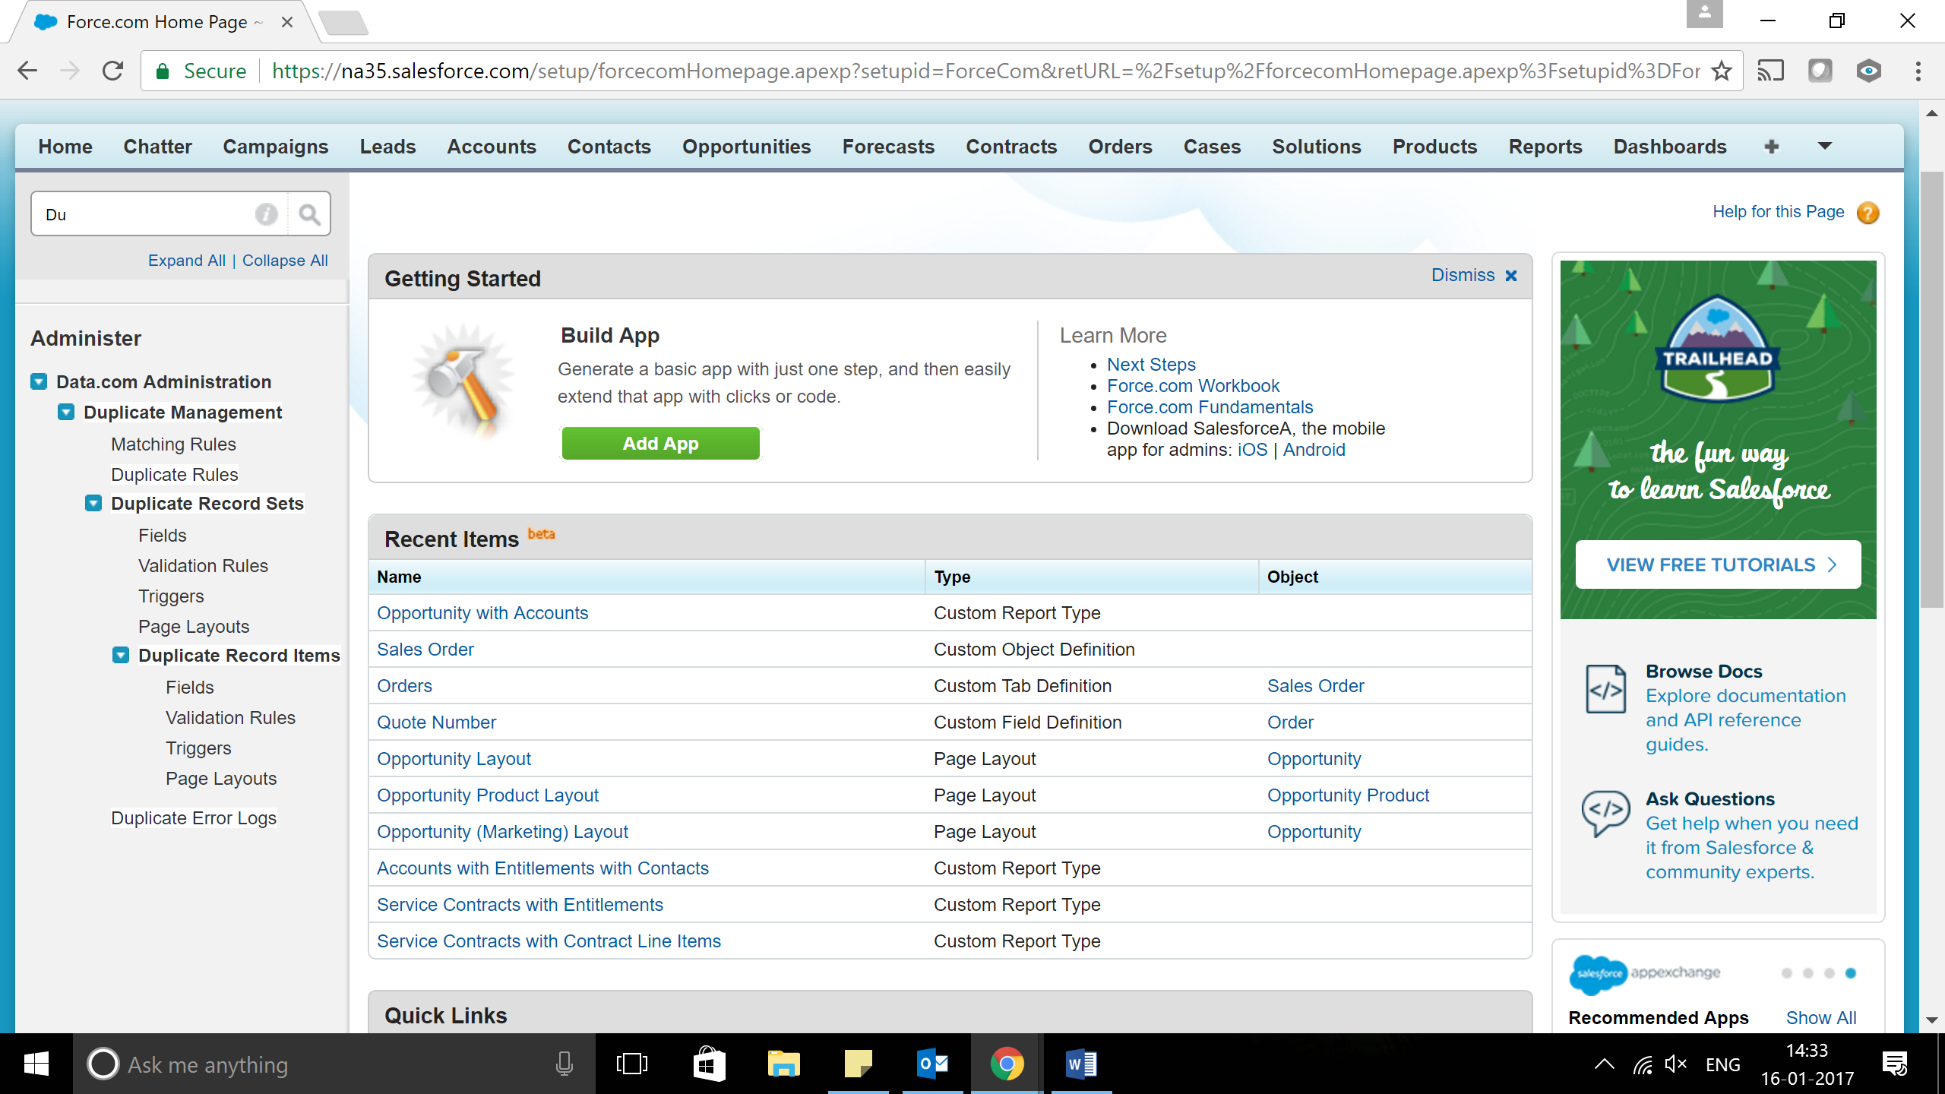Viewport: 1945px width, 1094px height.
Task: Dismiss Getting Started with X icon
Action: (x=1511, y=276)
